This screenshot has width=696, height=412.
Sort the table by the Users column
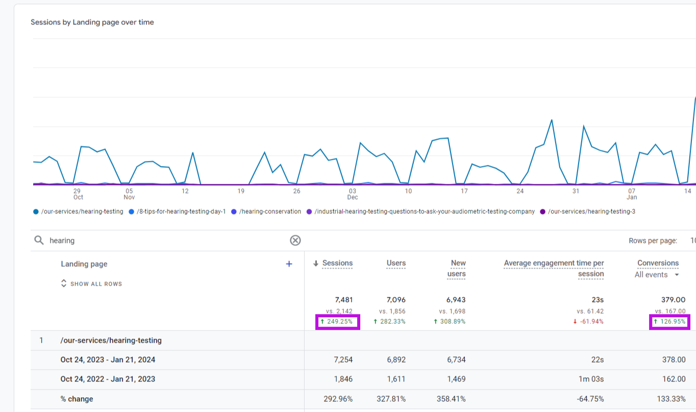pos(395,263)
